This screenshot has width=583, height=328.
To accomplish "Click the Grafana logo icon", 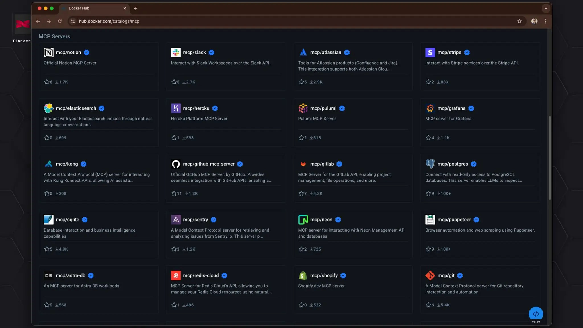I will pos(430,108).
